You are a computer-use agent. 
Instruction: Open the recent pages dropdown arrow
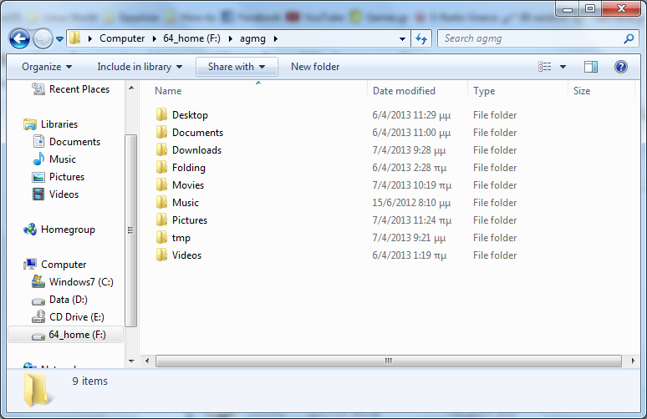click(x=60, y=39)
